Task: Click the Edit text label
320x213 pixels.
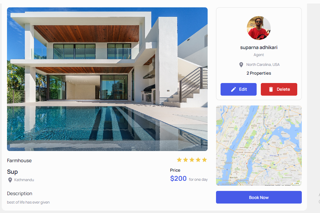Action: coord(243,89)
